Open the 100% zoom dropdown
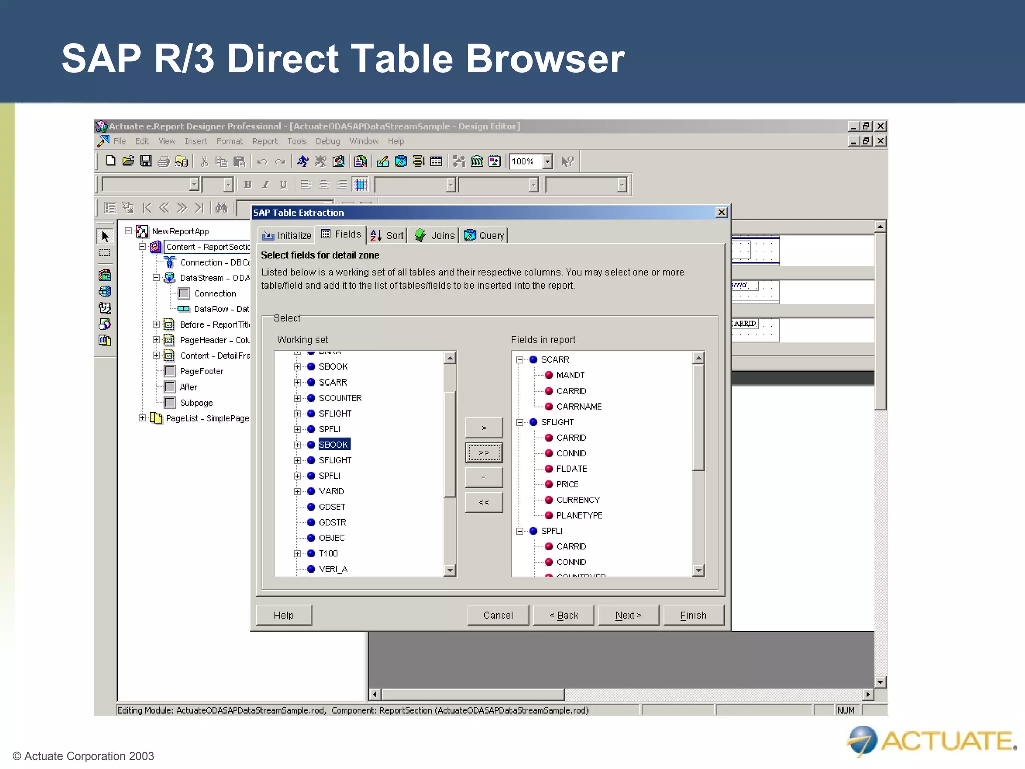 point(548,161)
